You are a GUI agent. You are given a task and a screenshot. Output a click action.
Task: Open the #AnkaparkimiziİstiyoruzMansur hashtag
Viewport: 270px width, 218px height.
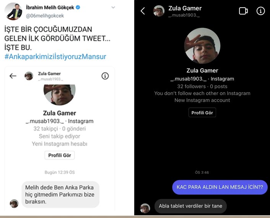[55, 57]
